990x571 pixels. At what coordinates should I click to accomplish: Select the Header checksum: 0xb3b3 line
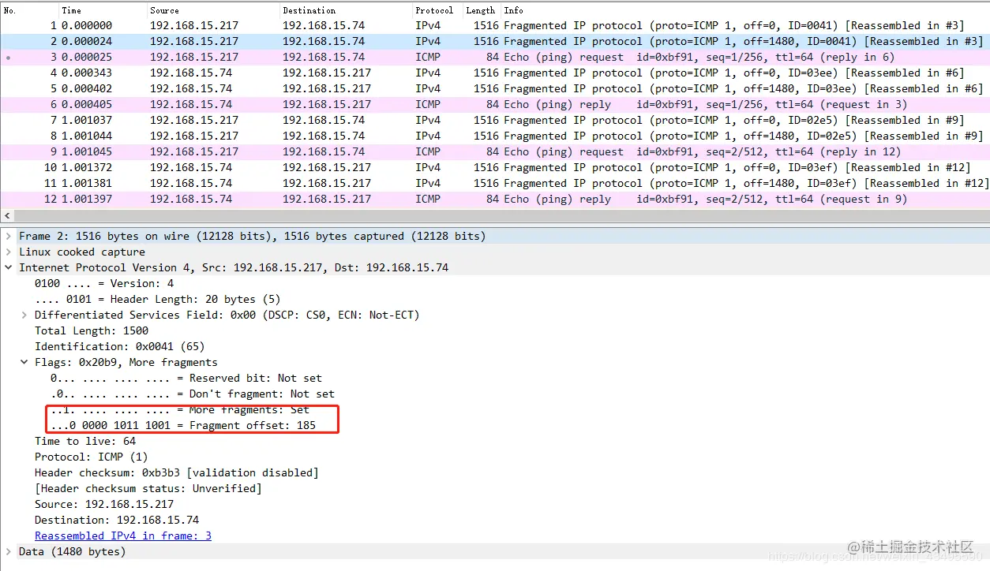click(x=177, y=472)
